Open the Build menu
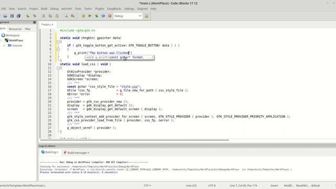 click(44, 9)
